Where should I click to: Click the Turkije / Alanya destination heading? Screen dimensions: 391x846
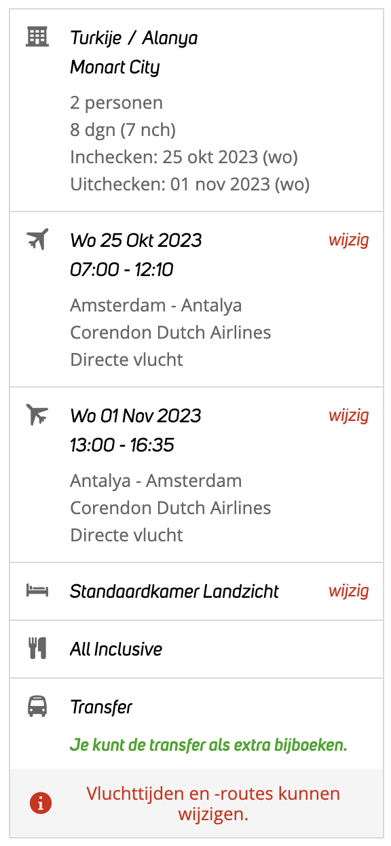pos(134,38)
